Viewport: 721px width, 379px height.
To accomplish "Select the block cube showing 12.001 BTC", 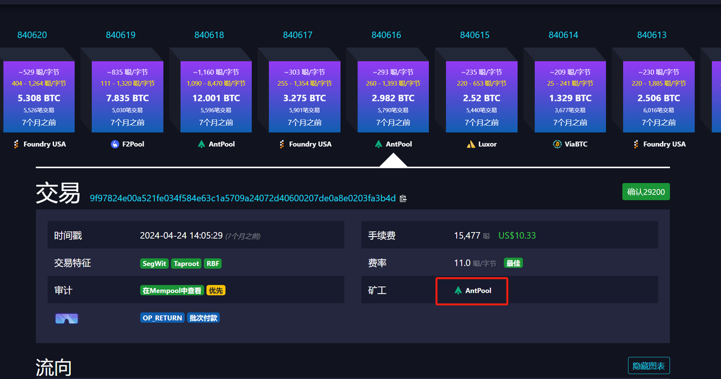I will pos(216,96).
